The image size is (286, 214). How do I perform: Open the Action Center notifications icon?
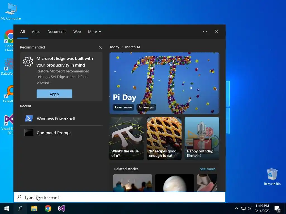click(277, 208)
